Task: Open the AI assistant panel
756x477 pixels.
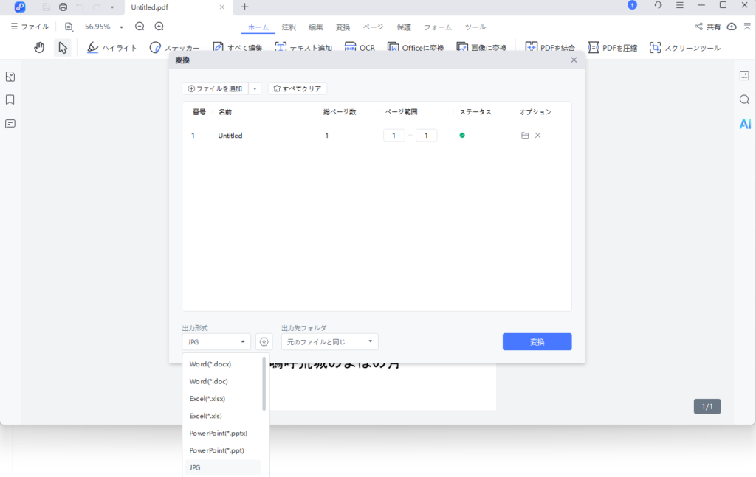Action: [745, 123]
